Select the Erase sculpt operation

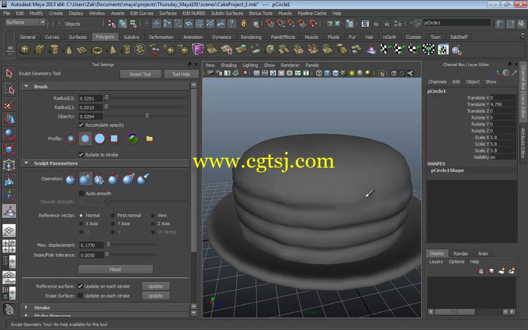pyautogui.click(x=143, y=179)
